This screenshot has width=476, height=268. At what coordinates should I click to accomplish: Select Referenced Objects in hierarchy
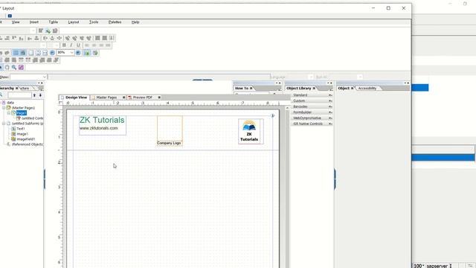(x=28, y=144)
